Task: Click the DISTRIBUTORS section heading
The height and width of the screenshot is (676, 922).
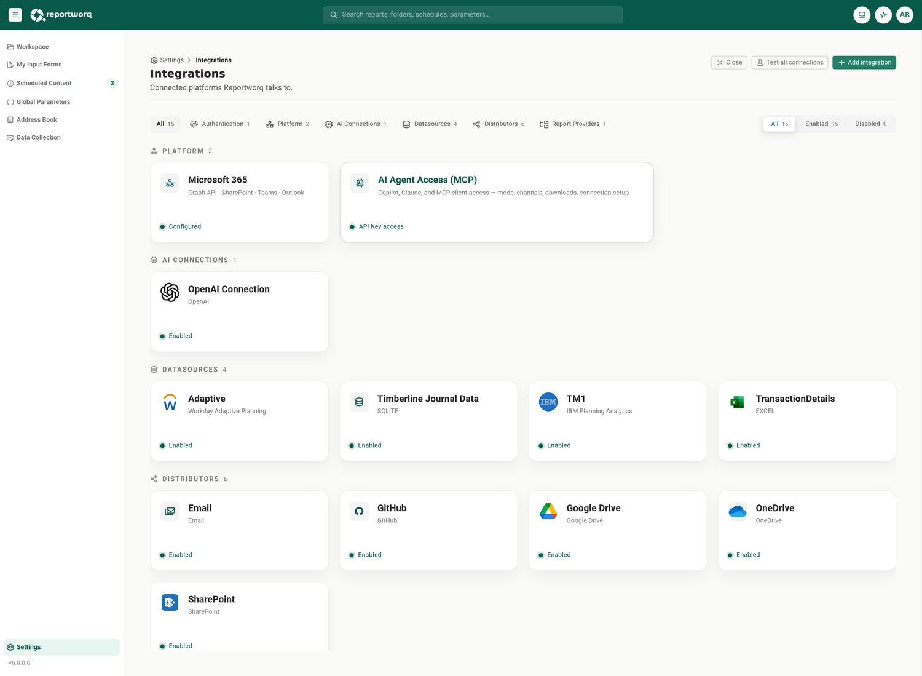Action: 191,479
